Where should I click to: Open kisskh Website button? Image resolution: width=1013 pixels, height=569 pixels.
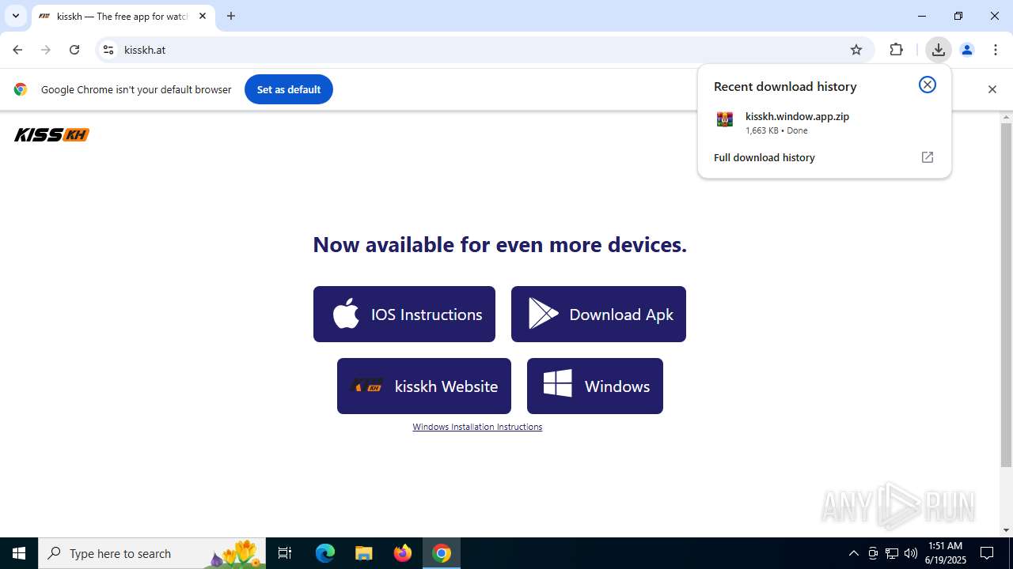tap(424, 386)
